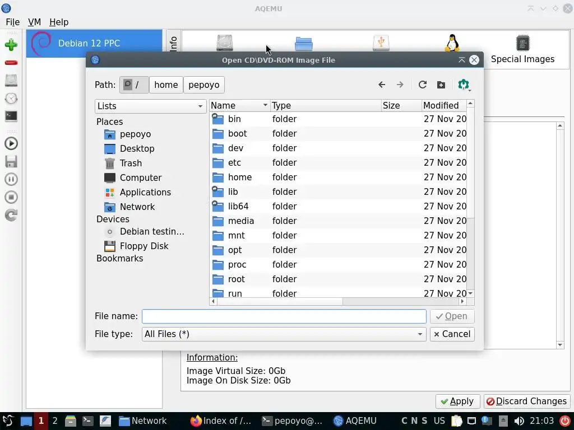Sort by Type column header

click(x=326, y=105)
